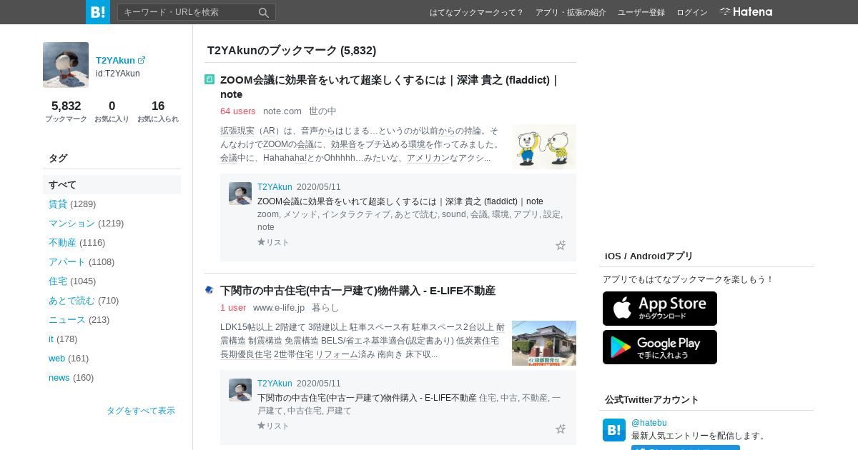Viewport: 858px width, 450px height.
Task: Click the インタラクティブ tag in ZOOM comment
Action: click(355, 214)
